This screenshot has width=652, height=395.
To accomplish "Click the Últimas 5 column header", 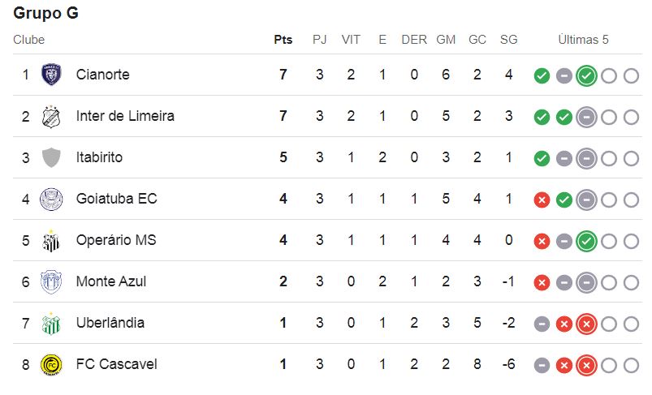I will (x=584, y=40).
